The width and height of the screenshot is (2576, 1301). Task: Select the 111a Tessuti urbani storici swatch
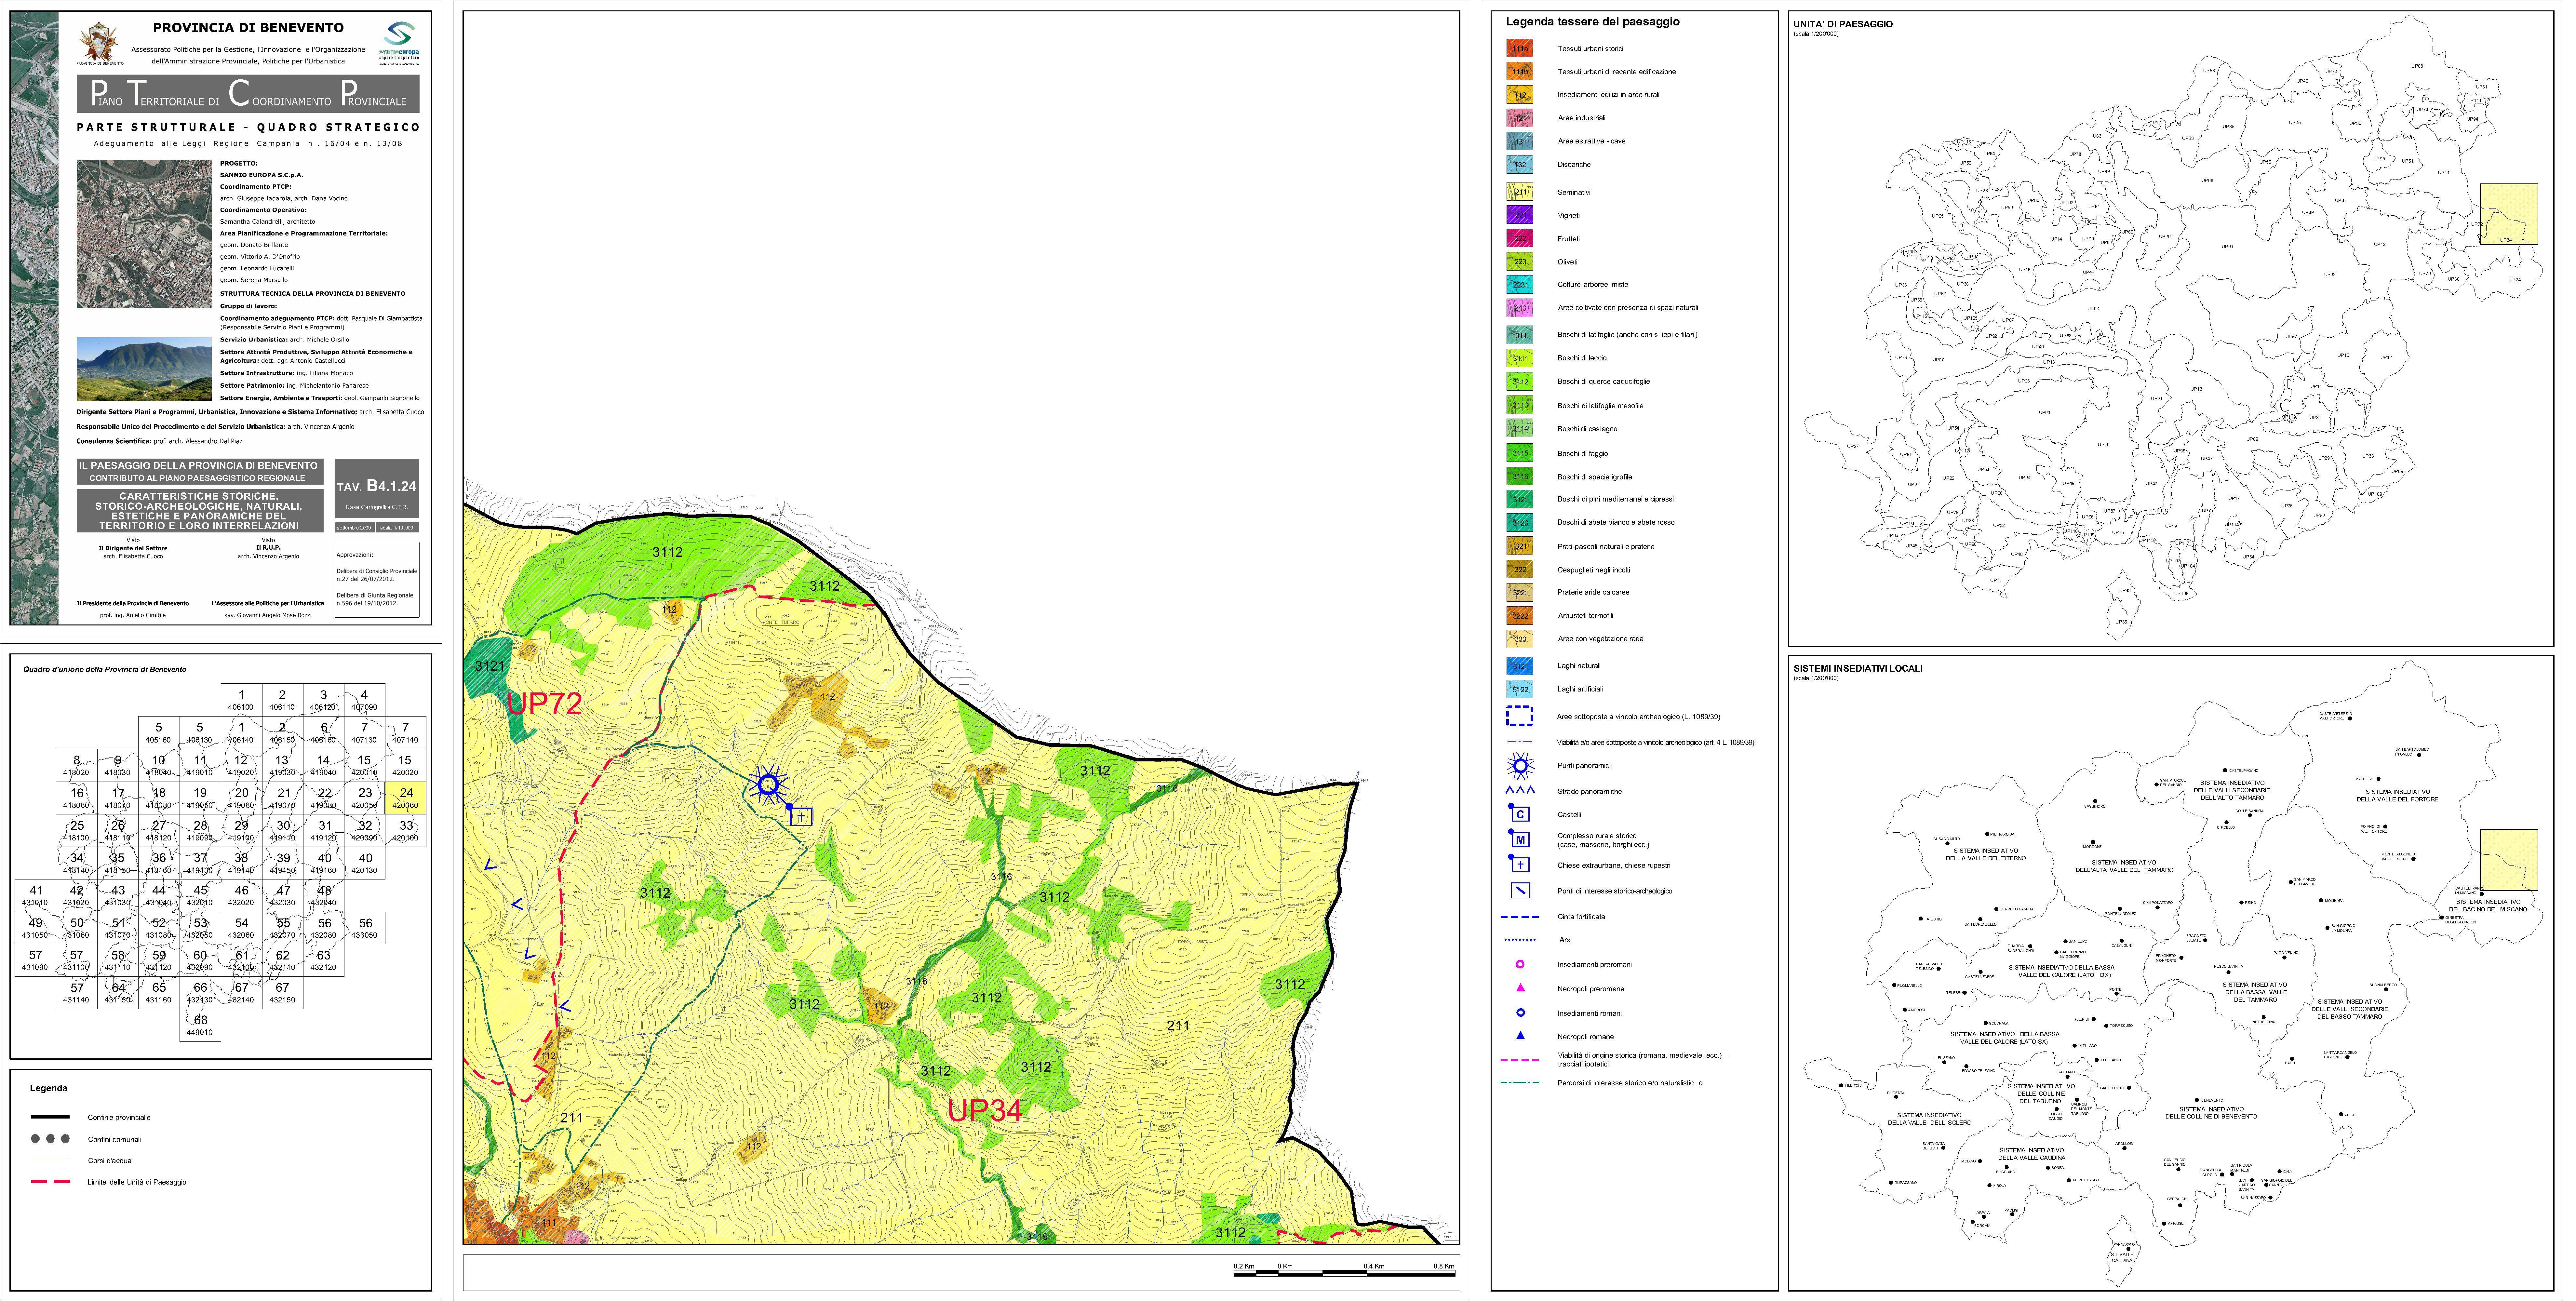tap(1520, 48)
